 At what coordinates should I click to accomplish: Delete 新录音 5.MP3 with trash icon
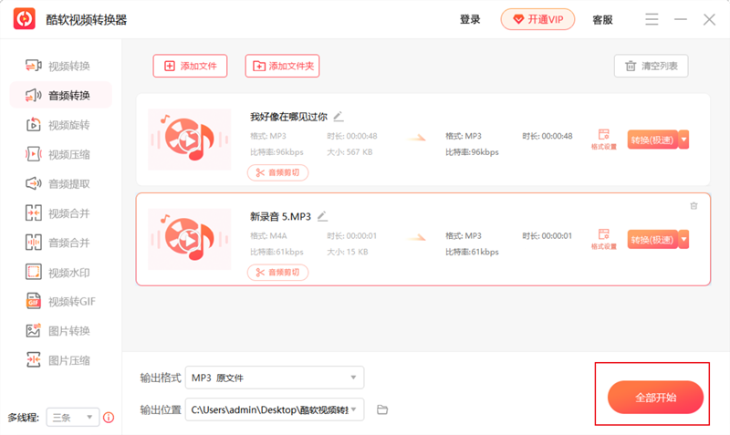pos(693,205)
